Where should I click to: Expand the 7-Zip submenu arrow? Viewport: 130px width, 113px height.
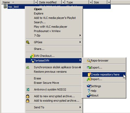[x=80, y=35]
